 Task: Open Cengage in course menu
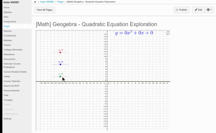pyautogui.click(x=8, y=100)
